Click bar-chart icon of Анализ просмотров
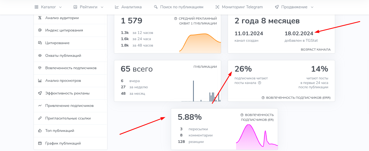Viewport: 369px width, 151px height. [40, 81]
